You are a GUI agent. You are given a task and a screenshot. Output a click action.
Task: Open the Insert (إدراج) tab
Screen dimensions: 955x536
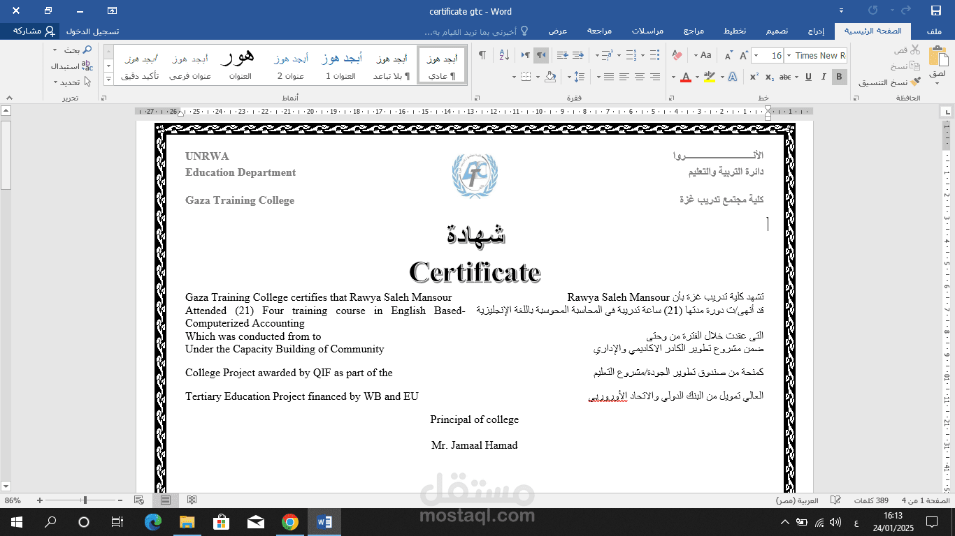coord(816,31)
